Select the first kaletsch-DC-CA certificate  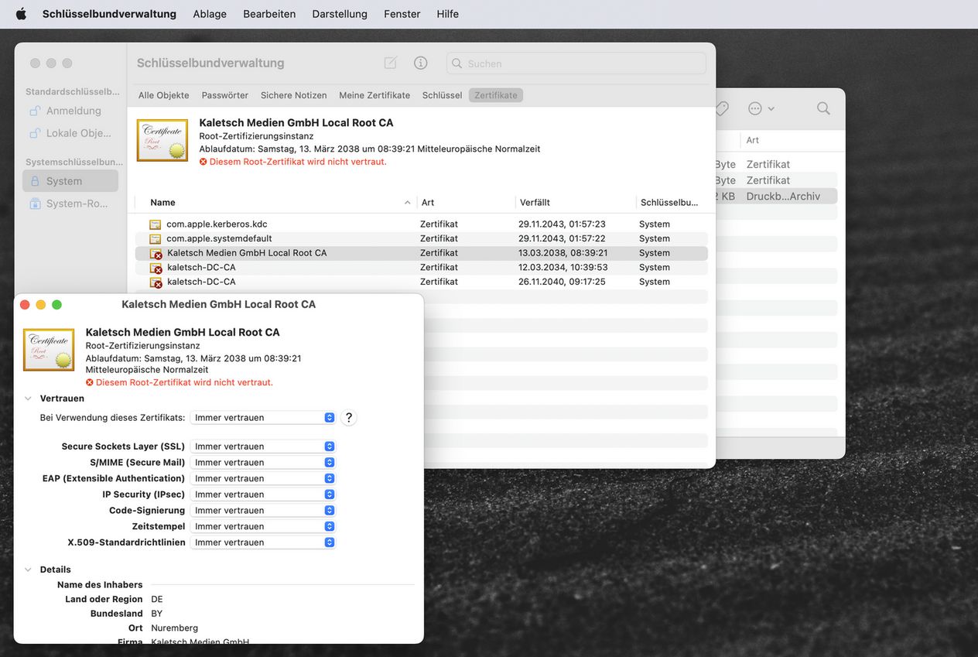point(201,268)
